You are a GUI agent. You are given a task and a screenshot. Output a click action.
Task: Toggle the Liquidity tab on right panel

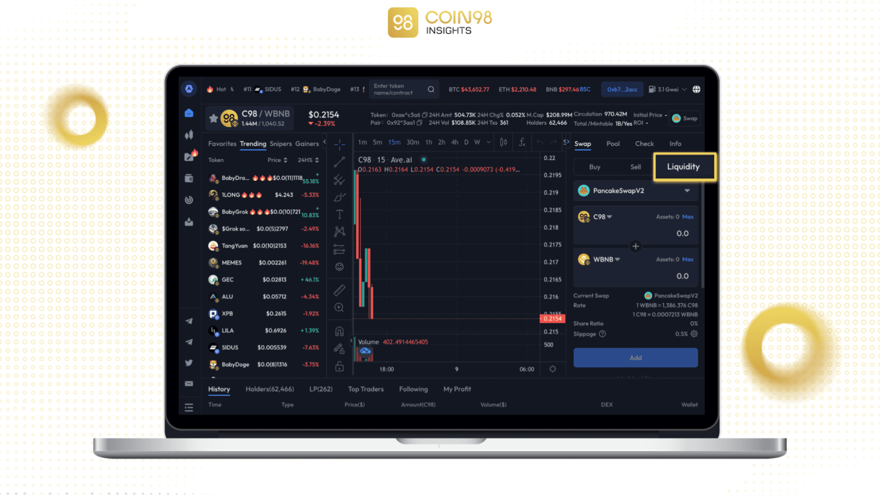(x=681, y=167)
